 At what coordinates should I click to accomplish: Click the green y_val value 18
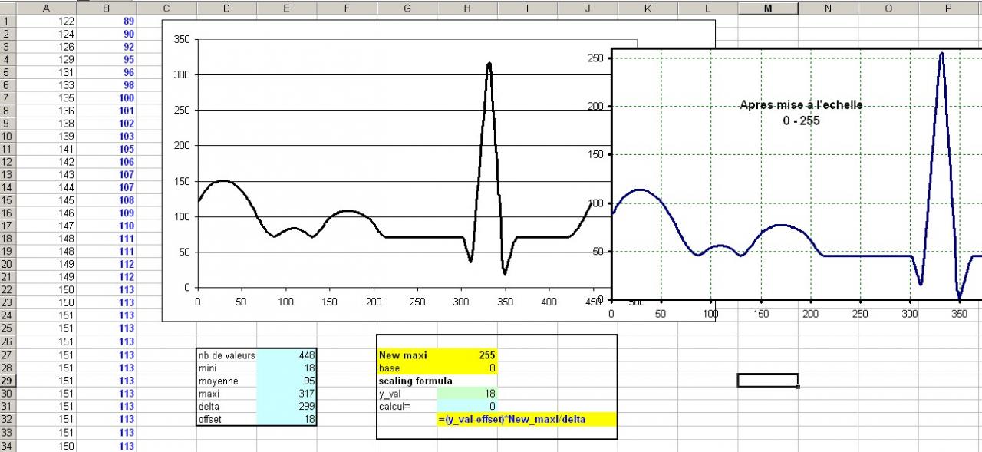pyautogui.click(x=466, y=394)
